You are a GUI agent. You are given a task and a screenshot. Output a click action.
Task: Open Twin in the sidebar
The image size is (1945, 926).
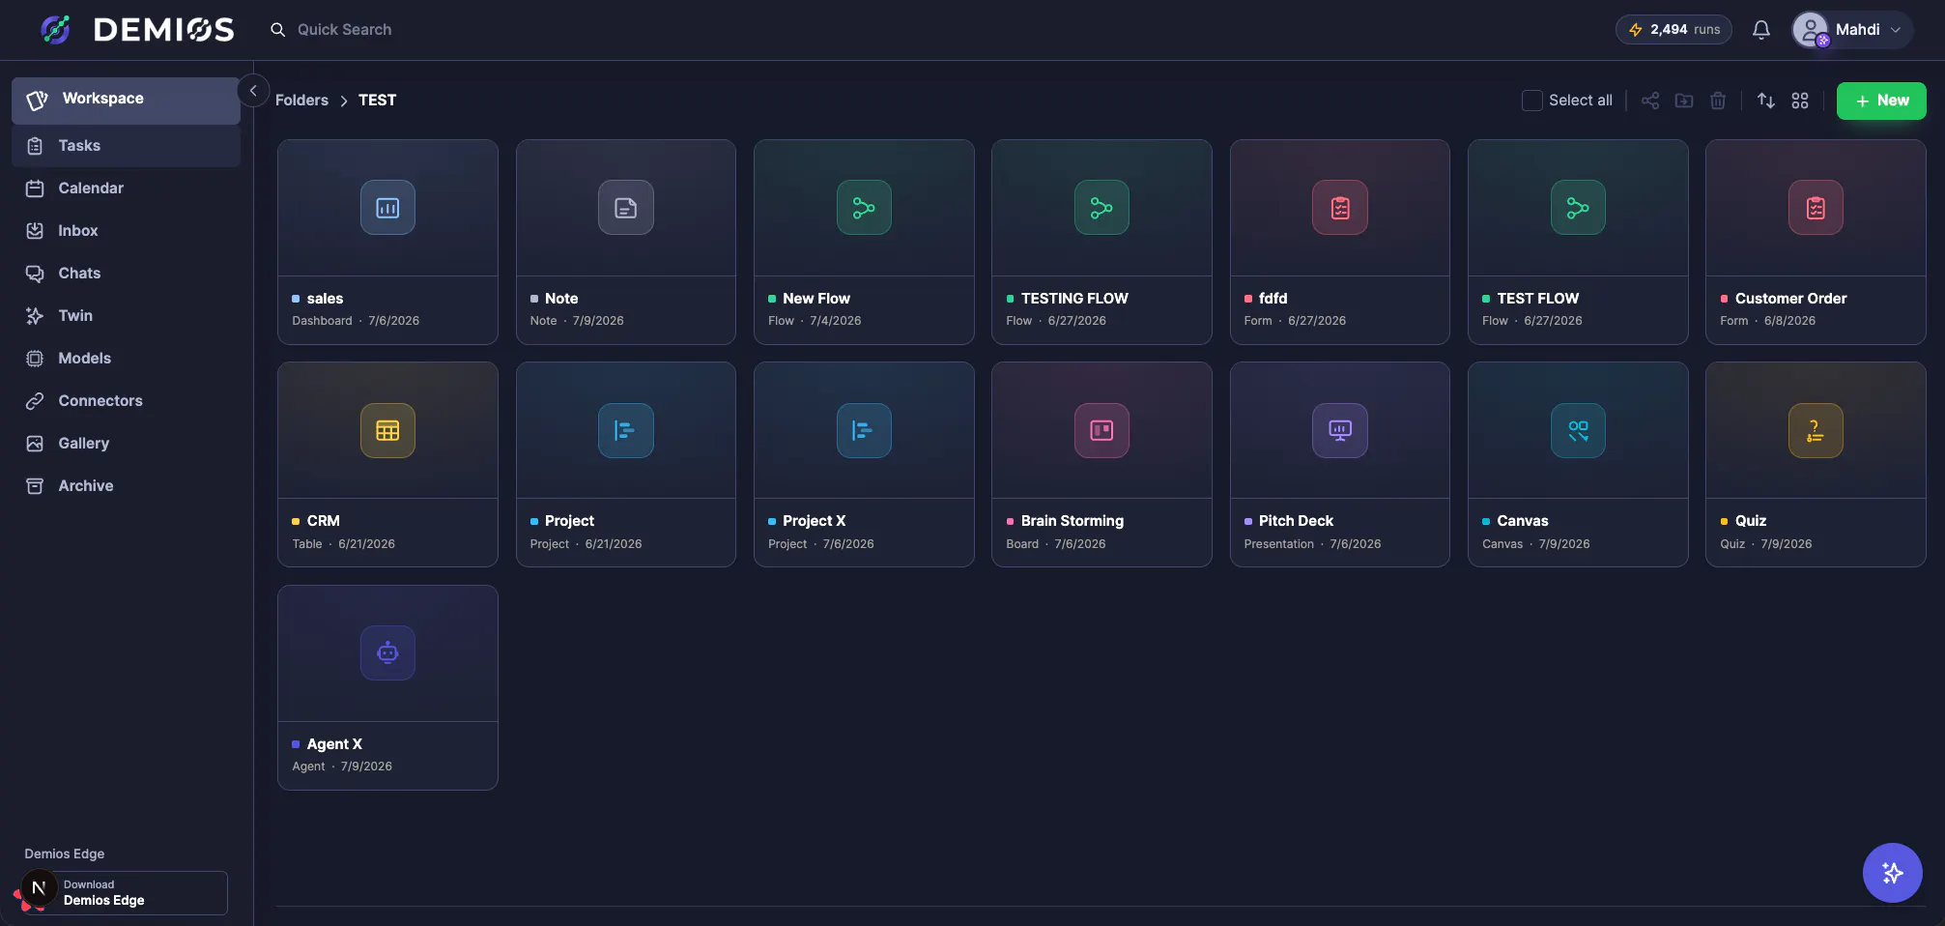(x=126, y=316)
